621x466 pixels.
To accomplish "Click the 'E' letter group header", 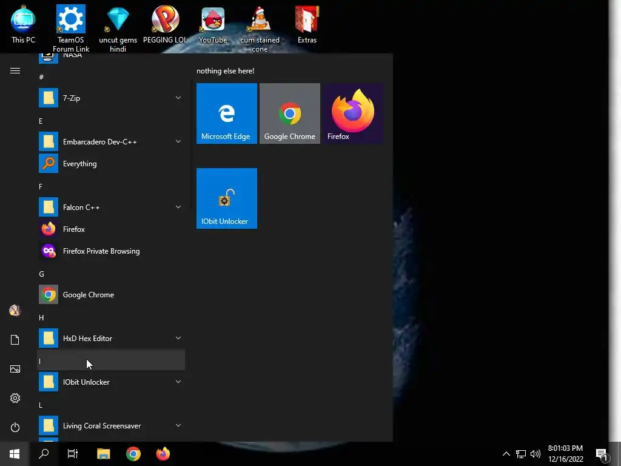I will [x=111, y=121].
